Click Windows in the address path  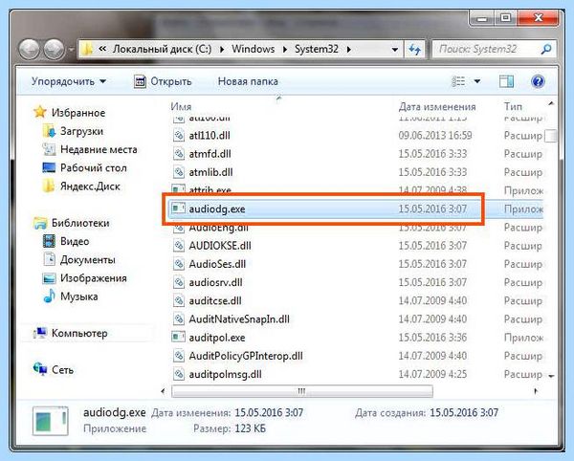[253, 49]
